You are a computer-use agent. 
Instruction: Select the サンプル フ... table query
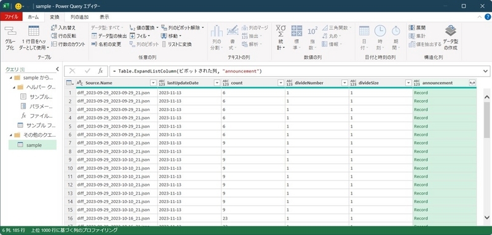[x=37, y=125]
